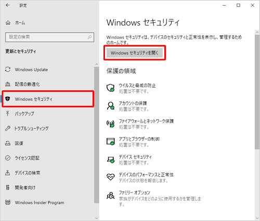
Task: Go to バックアップ section
Action: pos(48,114)
